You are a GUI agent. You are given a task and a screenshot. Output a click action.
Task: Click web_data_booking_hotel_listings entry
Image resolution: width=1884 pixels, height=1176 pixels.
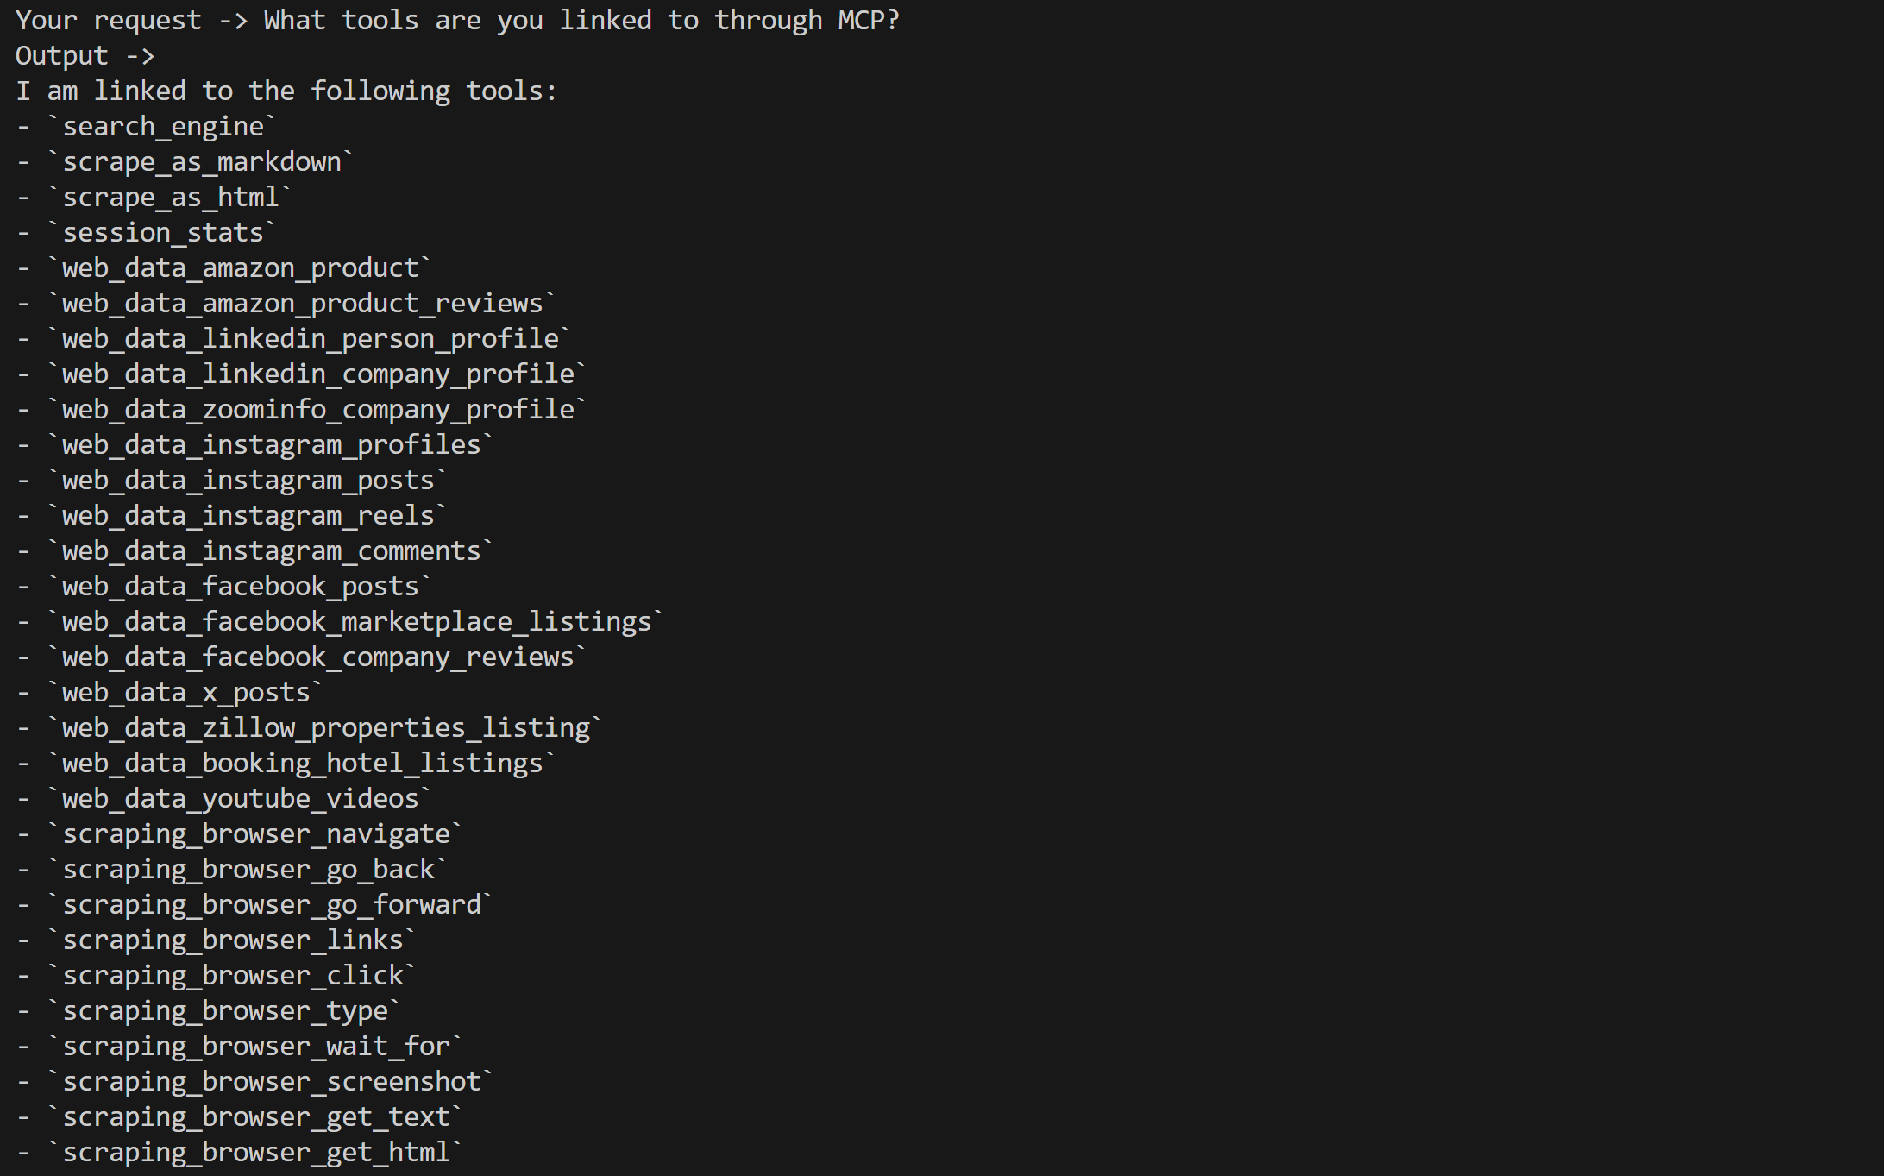coord(302,764)
